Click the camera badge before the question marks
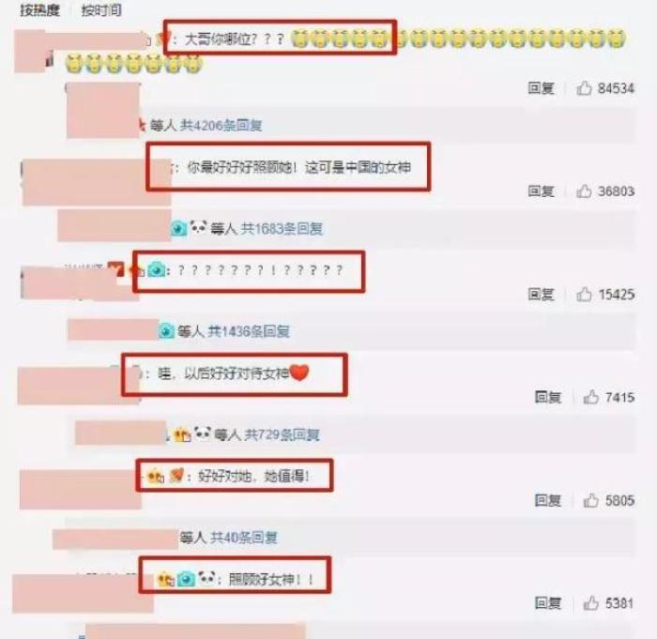This screenshot has width=657, height=639. [157, 270]
